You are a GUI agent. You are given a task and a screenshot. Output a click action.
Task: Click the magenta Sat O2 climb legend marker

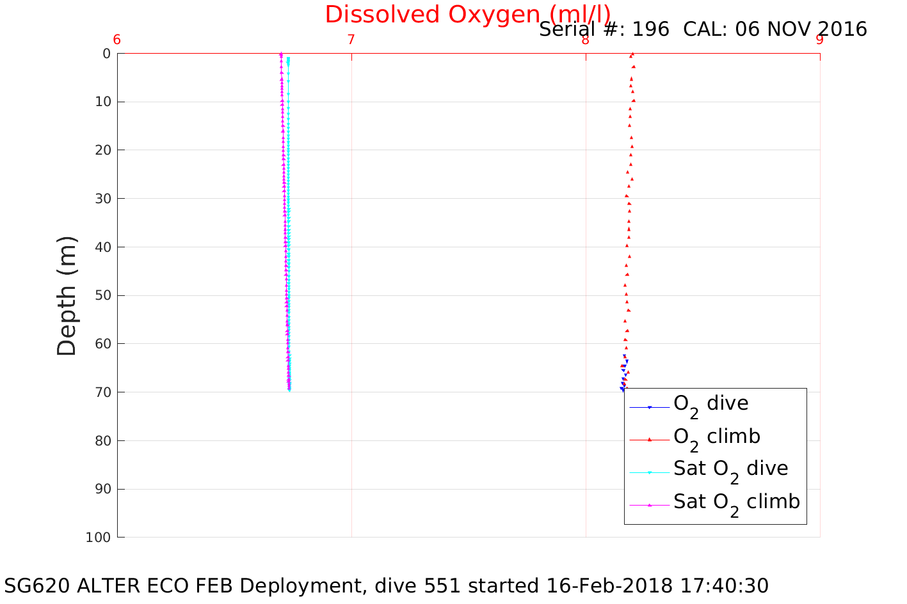649,505
